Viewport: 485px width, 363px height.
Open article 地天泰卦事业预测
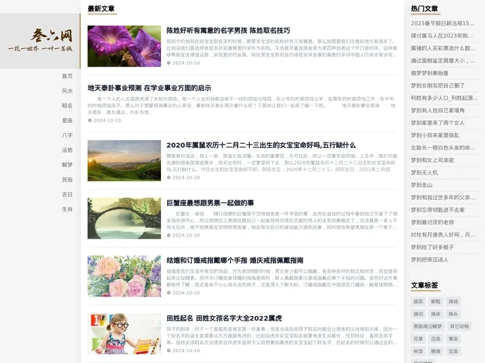[x=150, y=88]
